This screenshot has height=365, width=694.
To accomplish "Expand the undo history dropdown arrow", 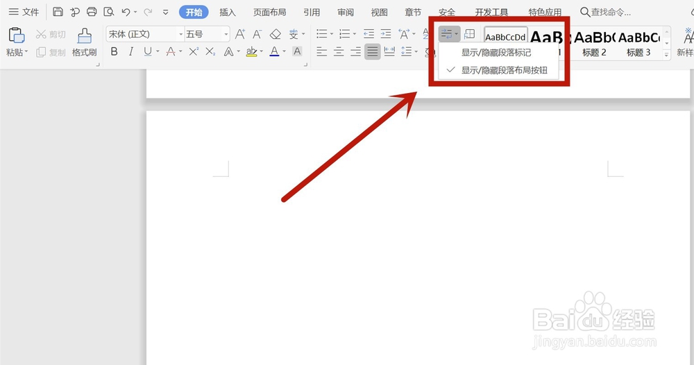I will pos(135,12).
